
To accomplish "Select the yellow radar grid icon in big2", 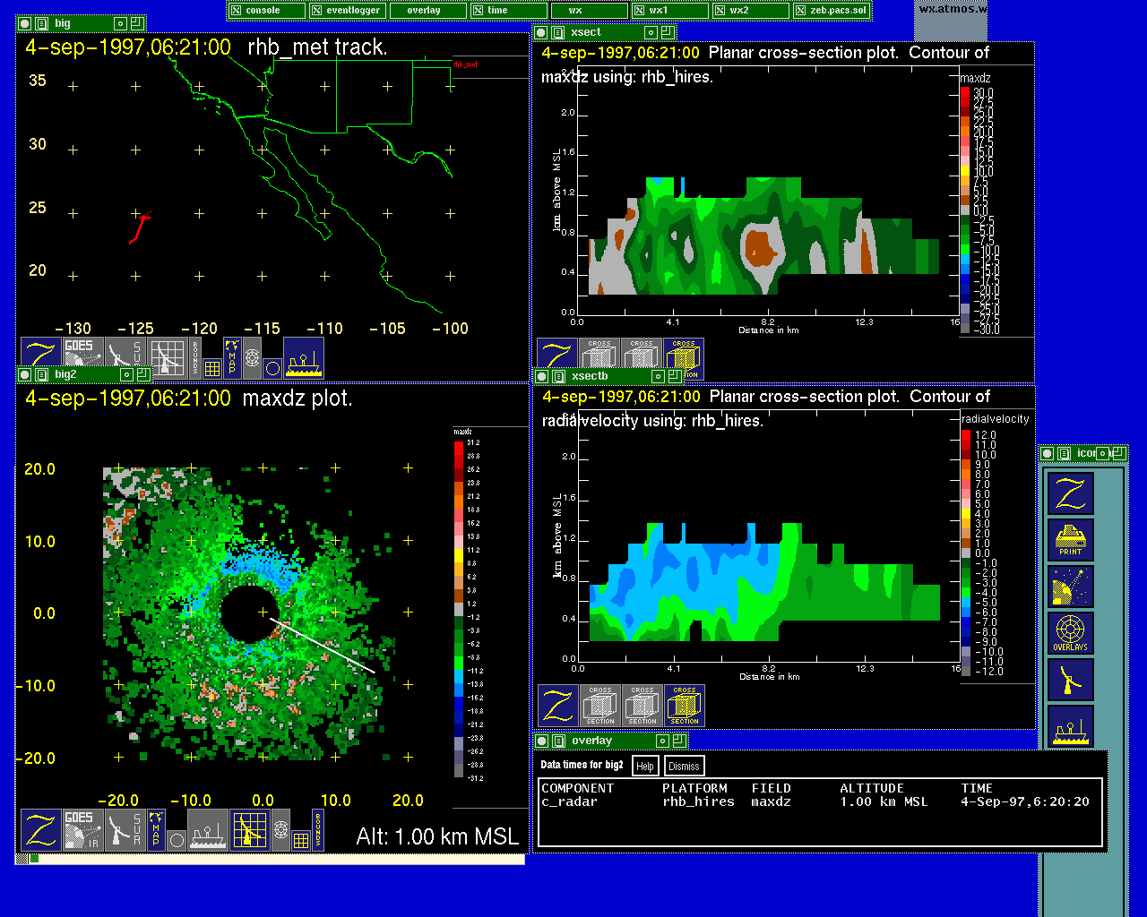I will 250,830.
